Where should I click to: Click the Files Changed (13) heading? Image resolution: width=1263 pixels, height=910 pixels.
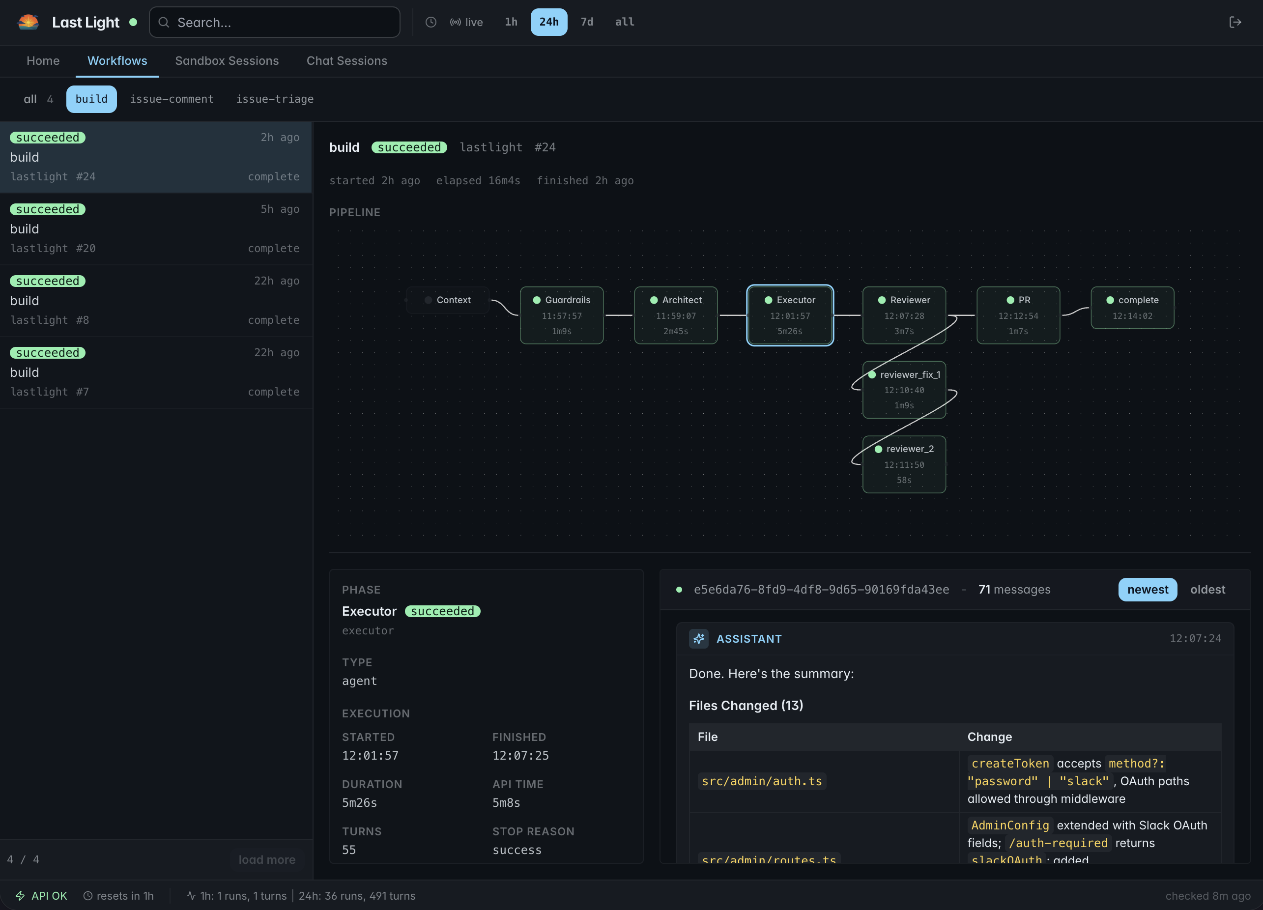pos(746,705)
